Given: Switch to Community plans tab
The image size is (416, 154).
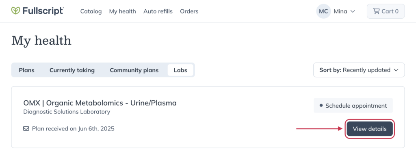Looking at the screenshot, I should tap(134, 70).
